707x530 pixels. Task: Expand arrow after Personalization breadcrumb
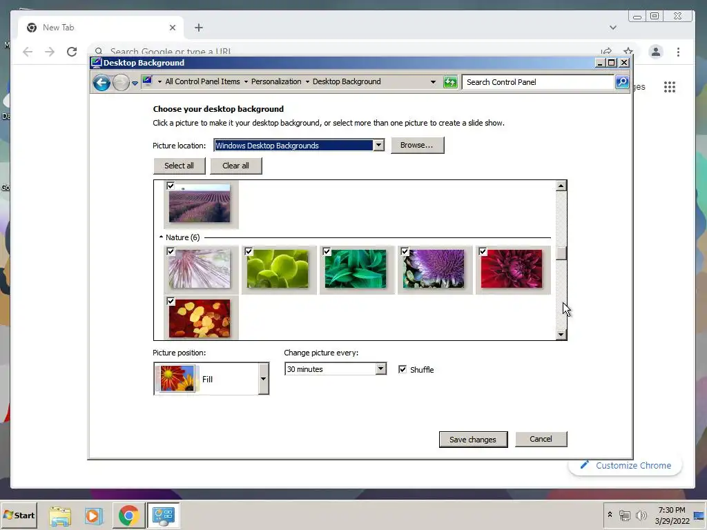307,81
